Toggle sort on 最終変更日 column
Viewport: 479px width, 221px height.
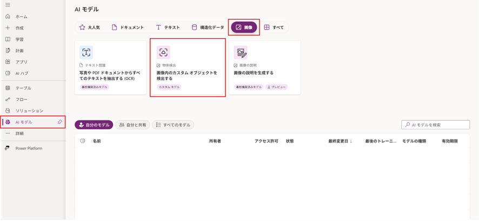tap(340, 142)
